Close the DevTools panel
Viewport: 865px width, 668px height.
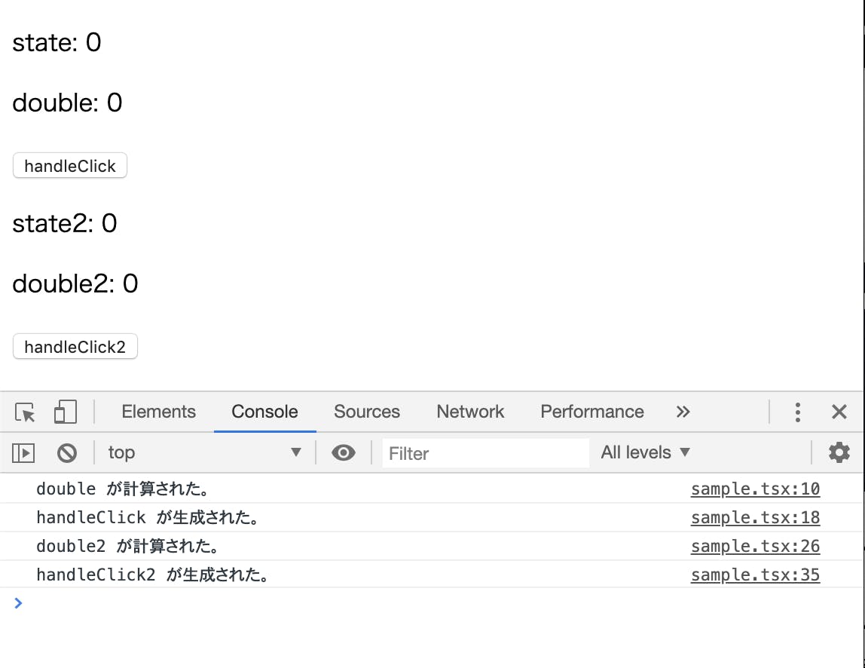pyautogui.click(x=839, y=412)
